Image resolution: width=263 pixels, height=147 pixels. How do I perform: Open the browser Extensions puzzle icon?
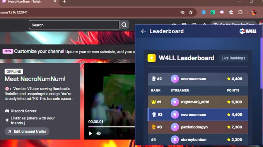click(x=240, y=12)
